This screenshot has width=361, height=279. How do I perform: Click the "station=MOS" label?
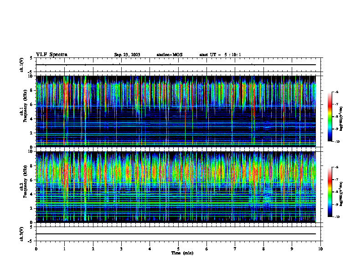(x=170, y=55)
